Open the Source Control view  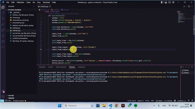tap(3, 18)
